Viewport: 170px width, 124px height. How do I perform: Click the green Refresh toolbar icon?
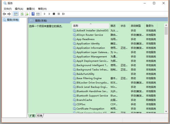[x=22, y=14]
